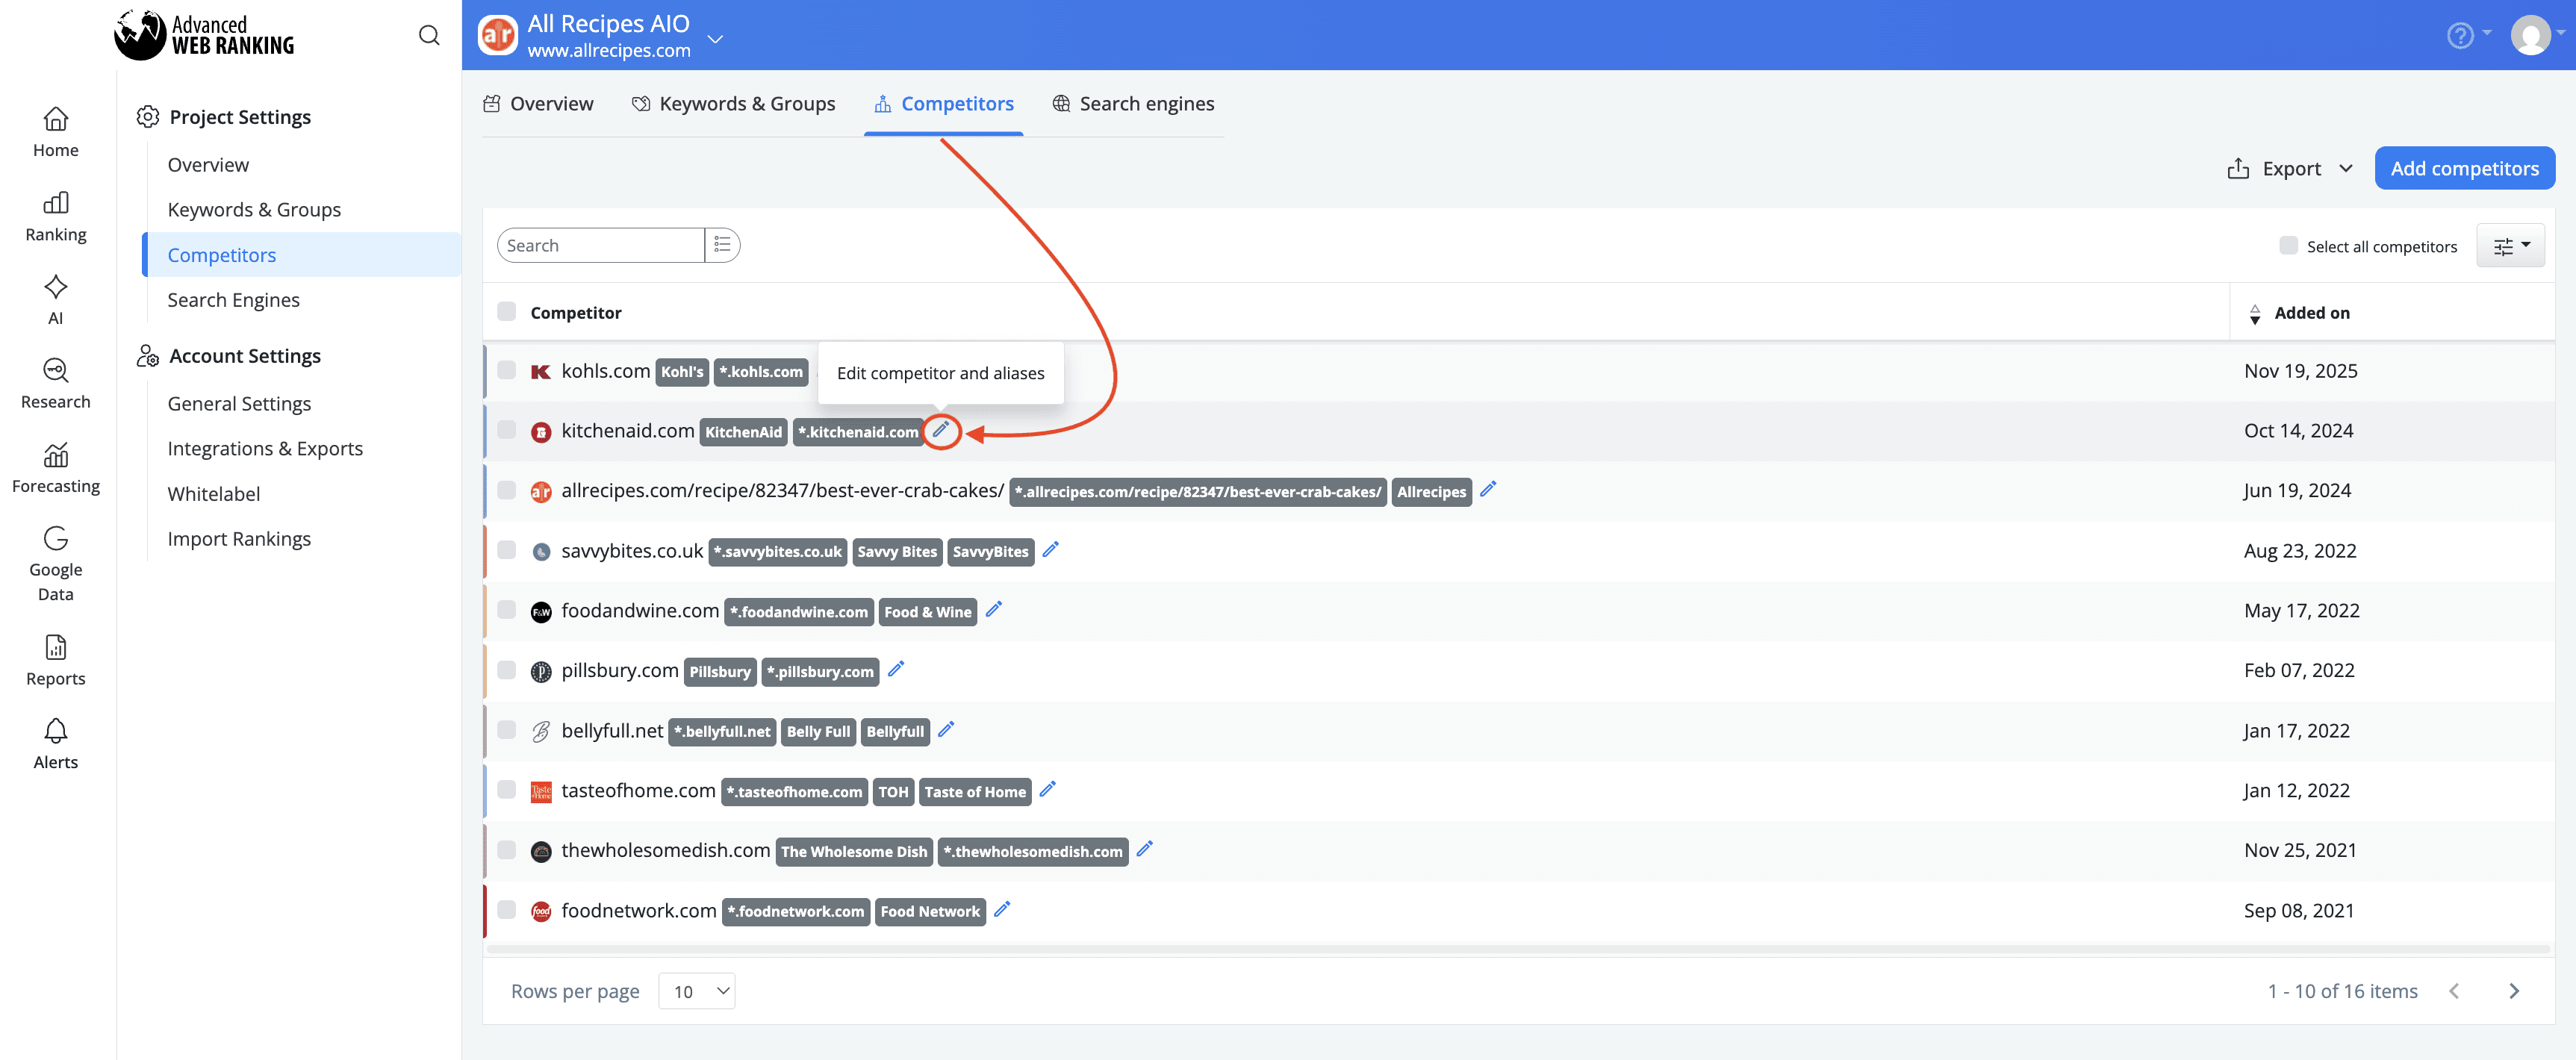Edit aliases for foodnetwork.com
The image size is (2576, 1060).
[1002, 909]
